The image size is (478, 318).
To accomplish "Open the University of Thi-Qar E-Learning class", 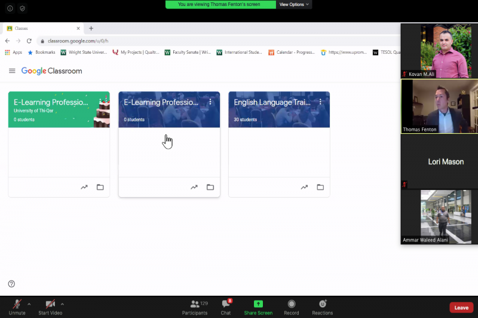I will pos(51,102).
